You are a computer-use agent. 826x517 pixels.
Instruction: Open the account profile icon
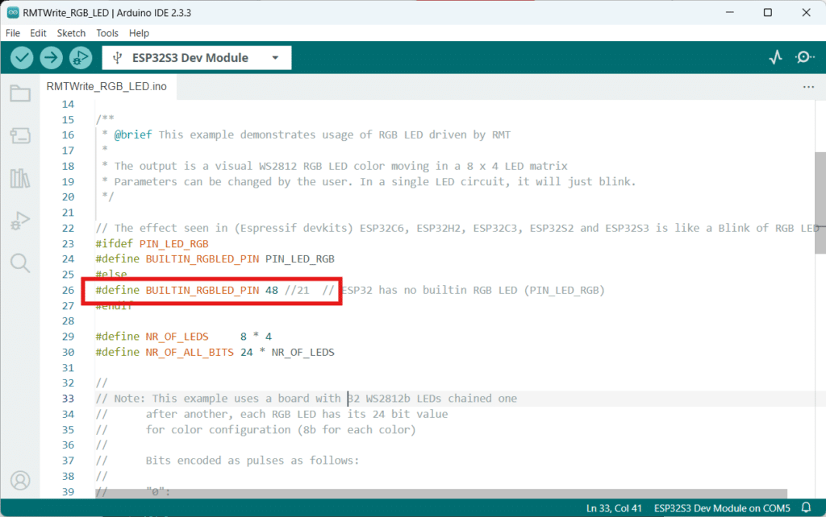click(x=20, y=480)
